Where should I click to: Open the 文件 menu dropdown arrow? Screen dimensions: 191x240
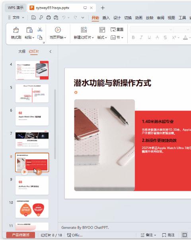[23, 17]
